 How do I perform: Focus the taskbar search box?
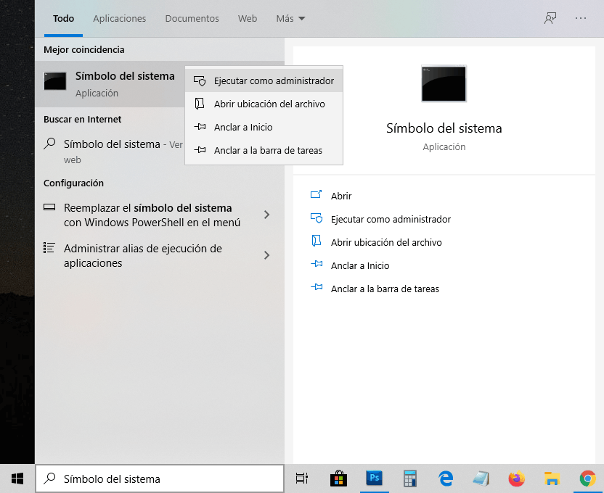coord(160,478)
